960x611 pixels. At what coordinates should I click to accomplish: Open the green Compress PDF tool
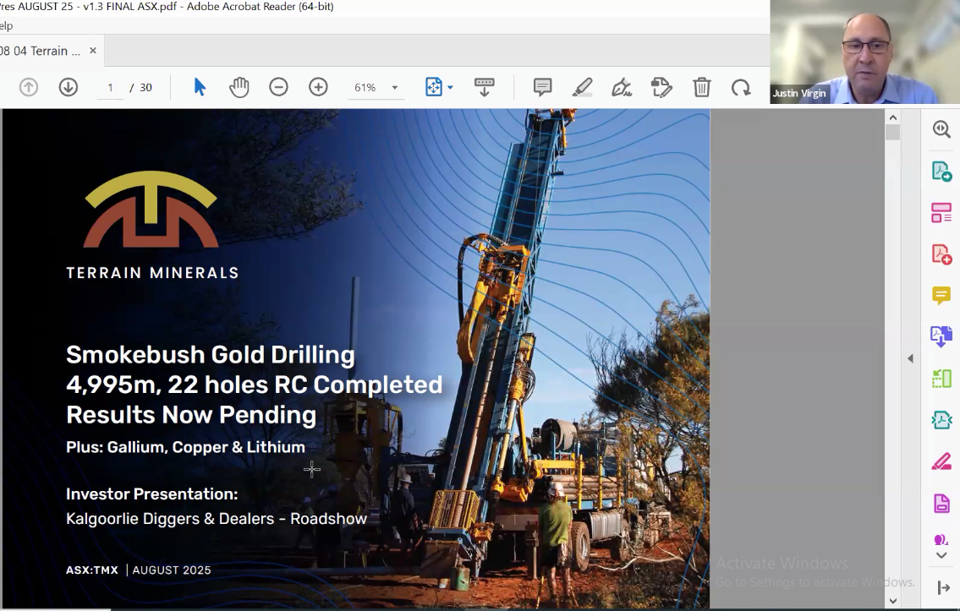(941, 379)
